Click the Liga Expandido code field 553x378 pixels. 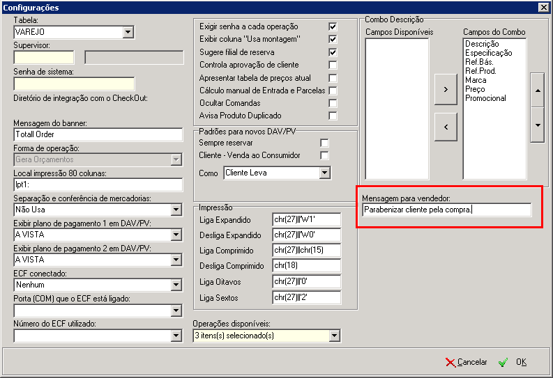coord(306,219)
